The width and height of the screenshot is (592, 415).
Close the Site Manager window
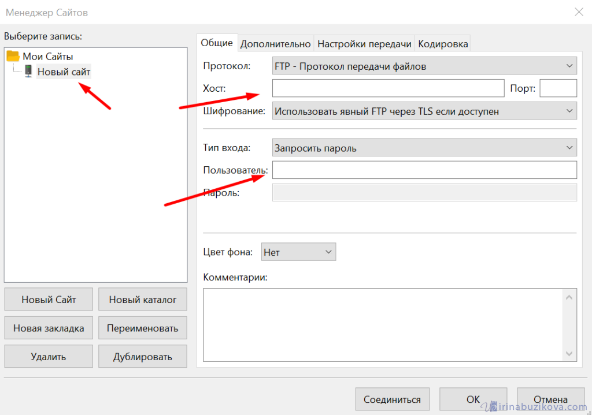point(579,12)
